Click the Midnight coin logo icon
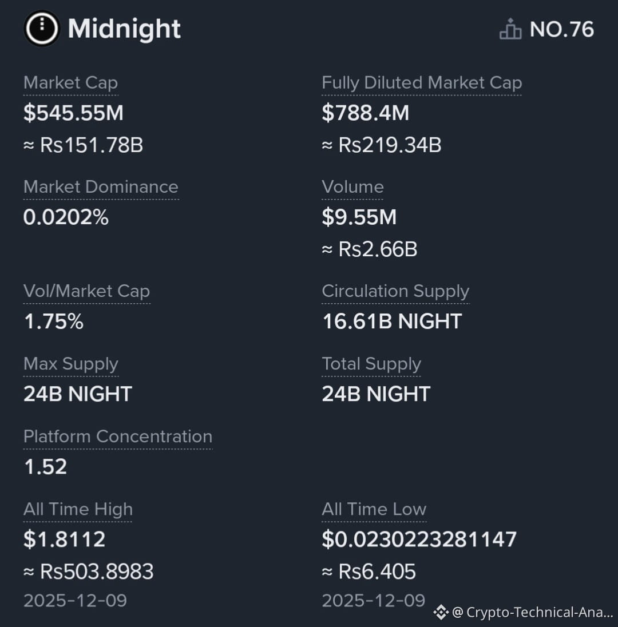The width and height of the screenshot is (618, 627). (42, 28)
